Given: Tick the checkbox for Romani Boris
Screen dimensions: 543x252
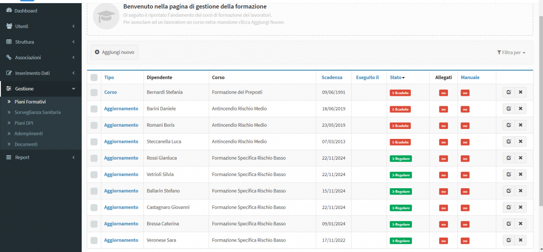Looking at the screenshot, I should pos(94,125).
